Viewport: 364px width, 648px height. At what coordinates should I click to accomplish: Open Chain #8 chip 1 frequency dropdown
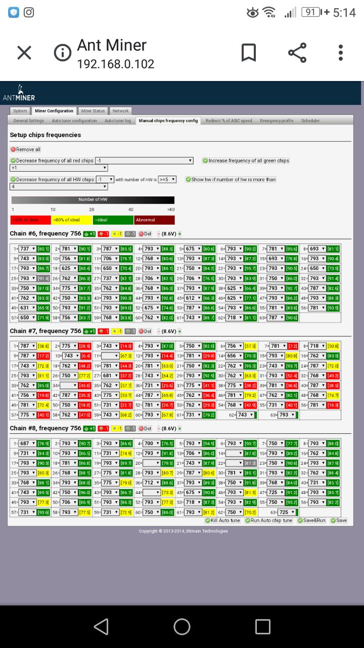(x=27, y=443)
